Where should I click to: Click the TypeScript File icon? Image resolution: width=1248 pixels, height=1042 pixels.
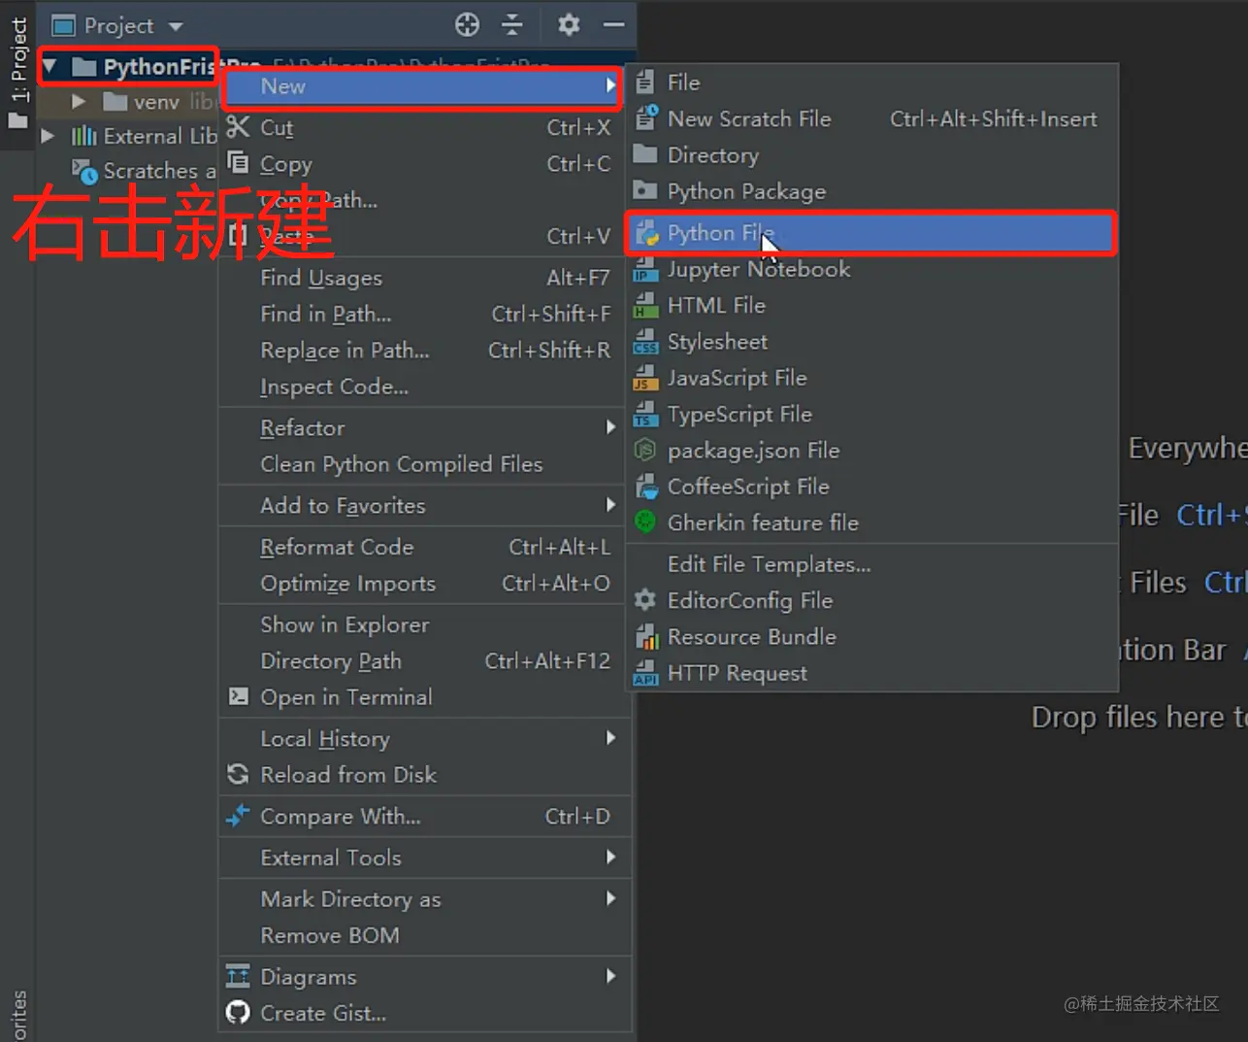click(x=645, y=414)
